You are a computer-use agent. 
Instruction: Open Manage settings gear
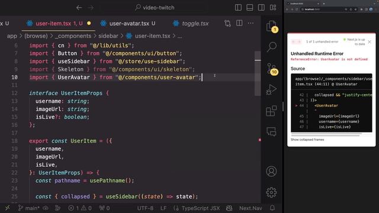(x=271, y=192)
